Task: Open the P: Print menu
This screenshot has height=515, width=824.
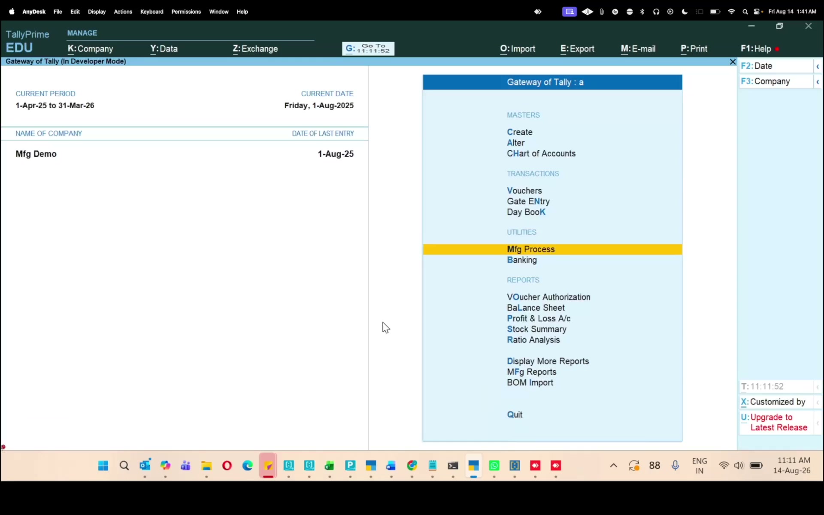Action: coord(694,49)
